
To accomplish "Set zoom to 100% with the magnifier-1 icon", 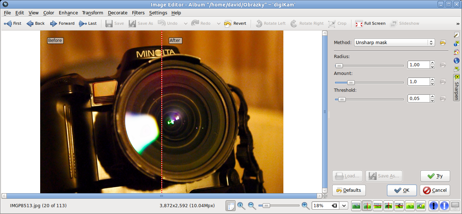I will 241,206.
